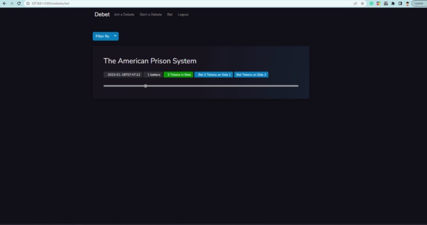Bookmark this page with the star icon
427x225 pixels.
[362, 4]
